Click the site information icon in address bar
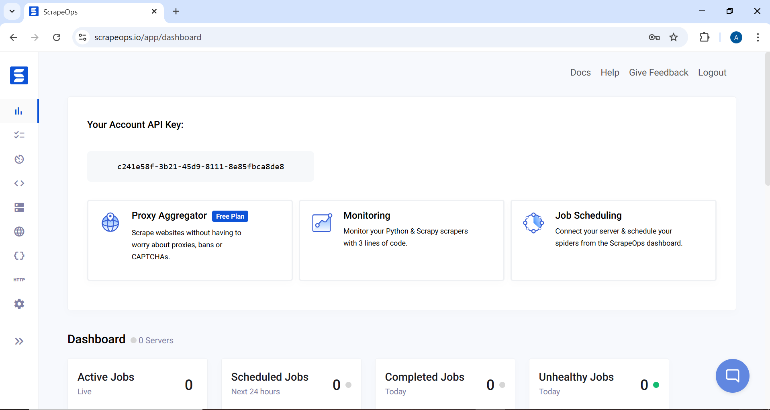The height and width of the screenshot is (410, 770). pyautogui.click(x=82, y=37)
